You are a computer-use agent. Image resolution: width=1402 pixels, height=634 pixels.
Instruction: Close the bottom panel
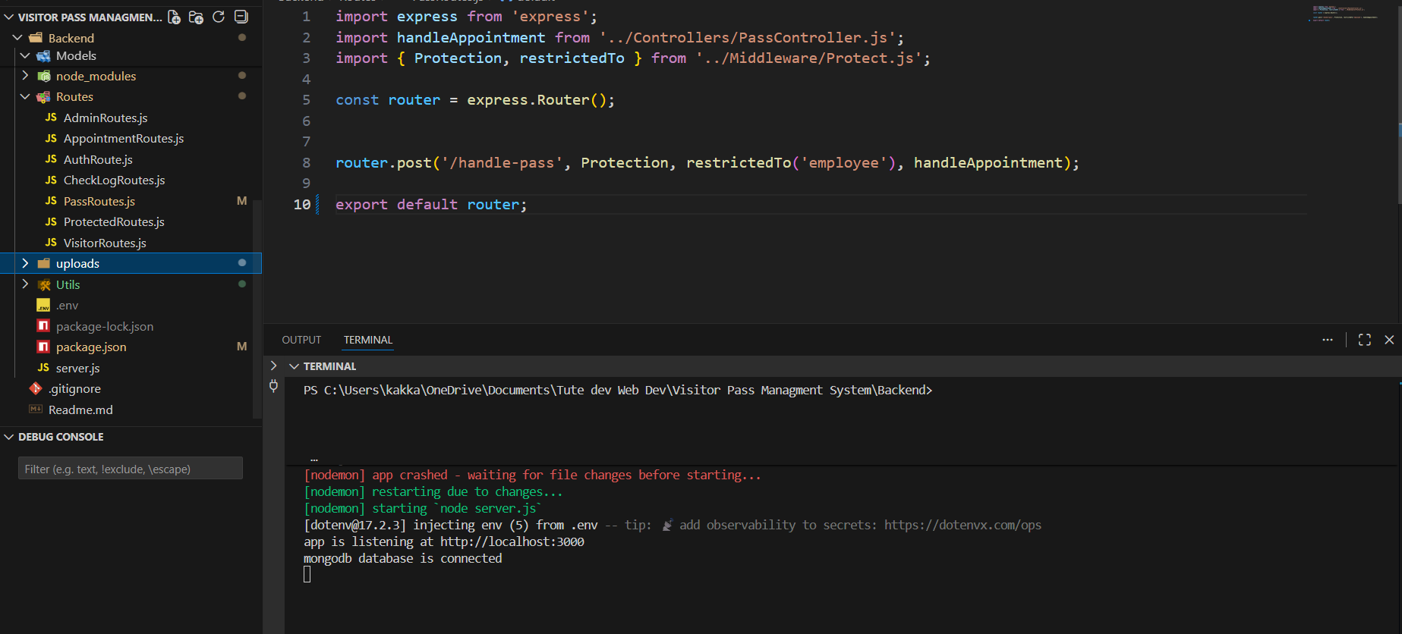[1389, 340]
